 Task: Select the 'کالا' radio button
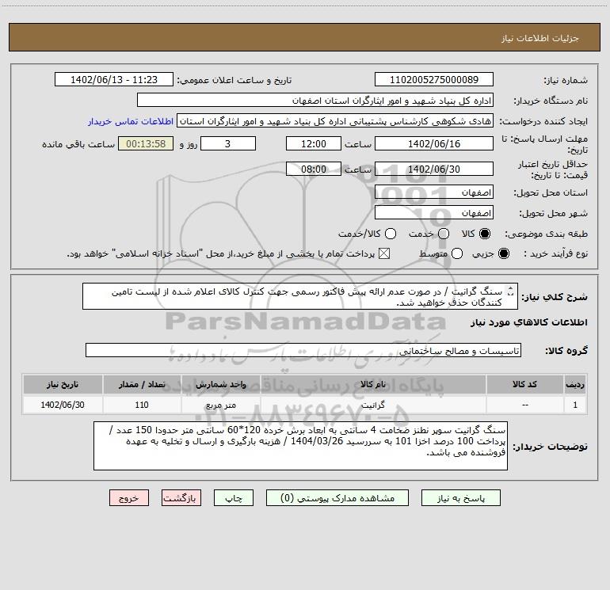click(485, 234)
